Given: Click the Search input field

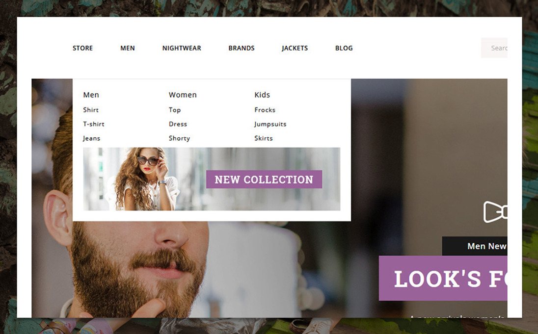Looking at the screenshot, I should coord(494,48).
